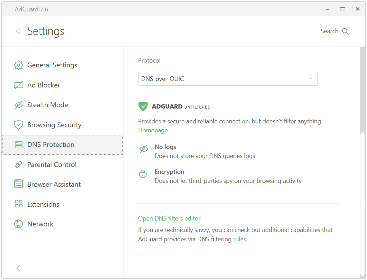Click the Network globe icon

pos(18,224)
